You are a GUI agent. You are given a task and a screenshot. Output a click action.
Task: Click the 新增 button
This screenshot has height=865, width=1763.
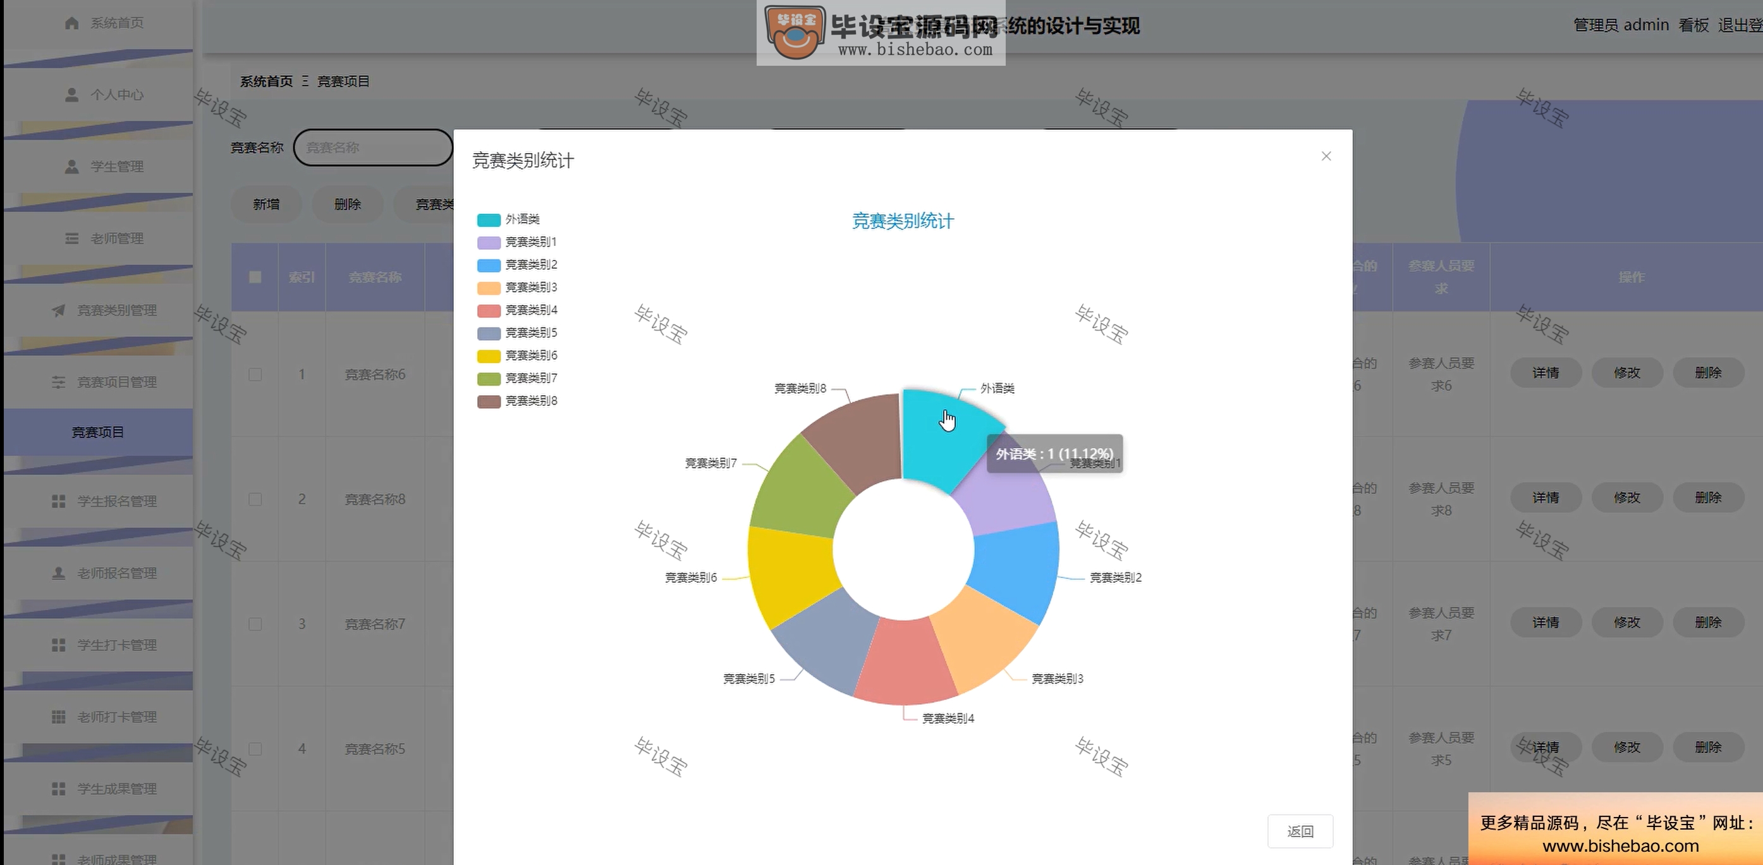point(266,205)
